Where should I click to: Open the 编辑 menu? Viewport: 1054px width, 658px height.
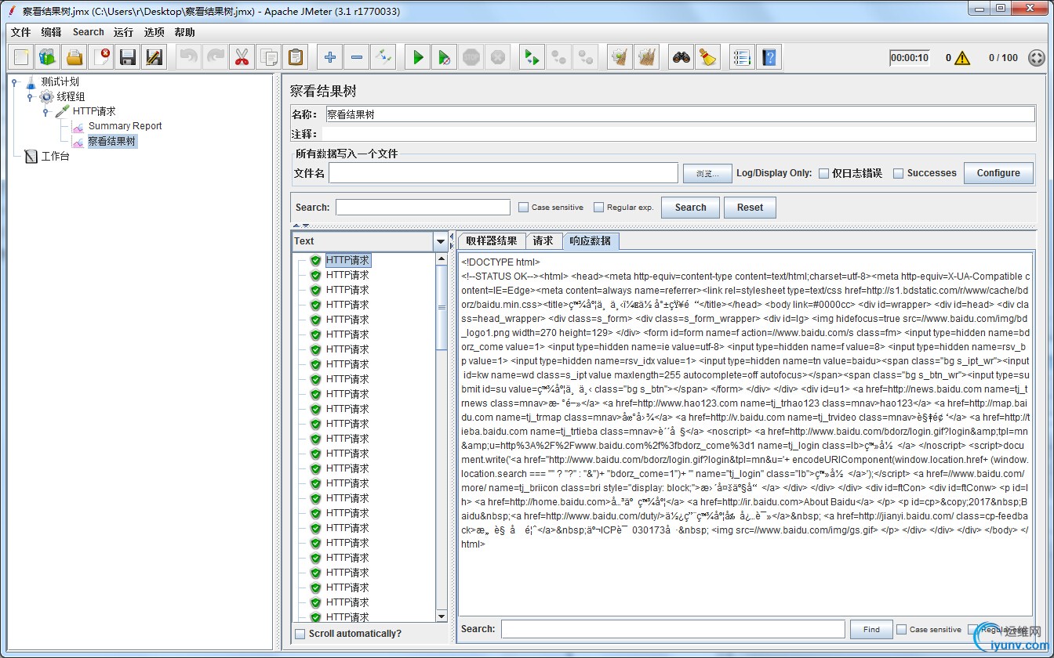(x=51, y=32)
